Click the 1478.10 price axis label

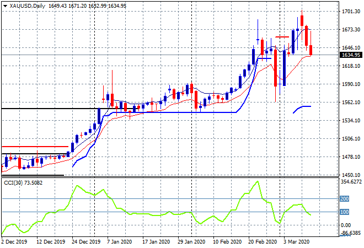351,157
